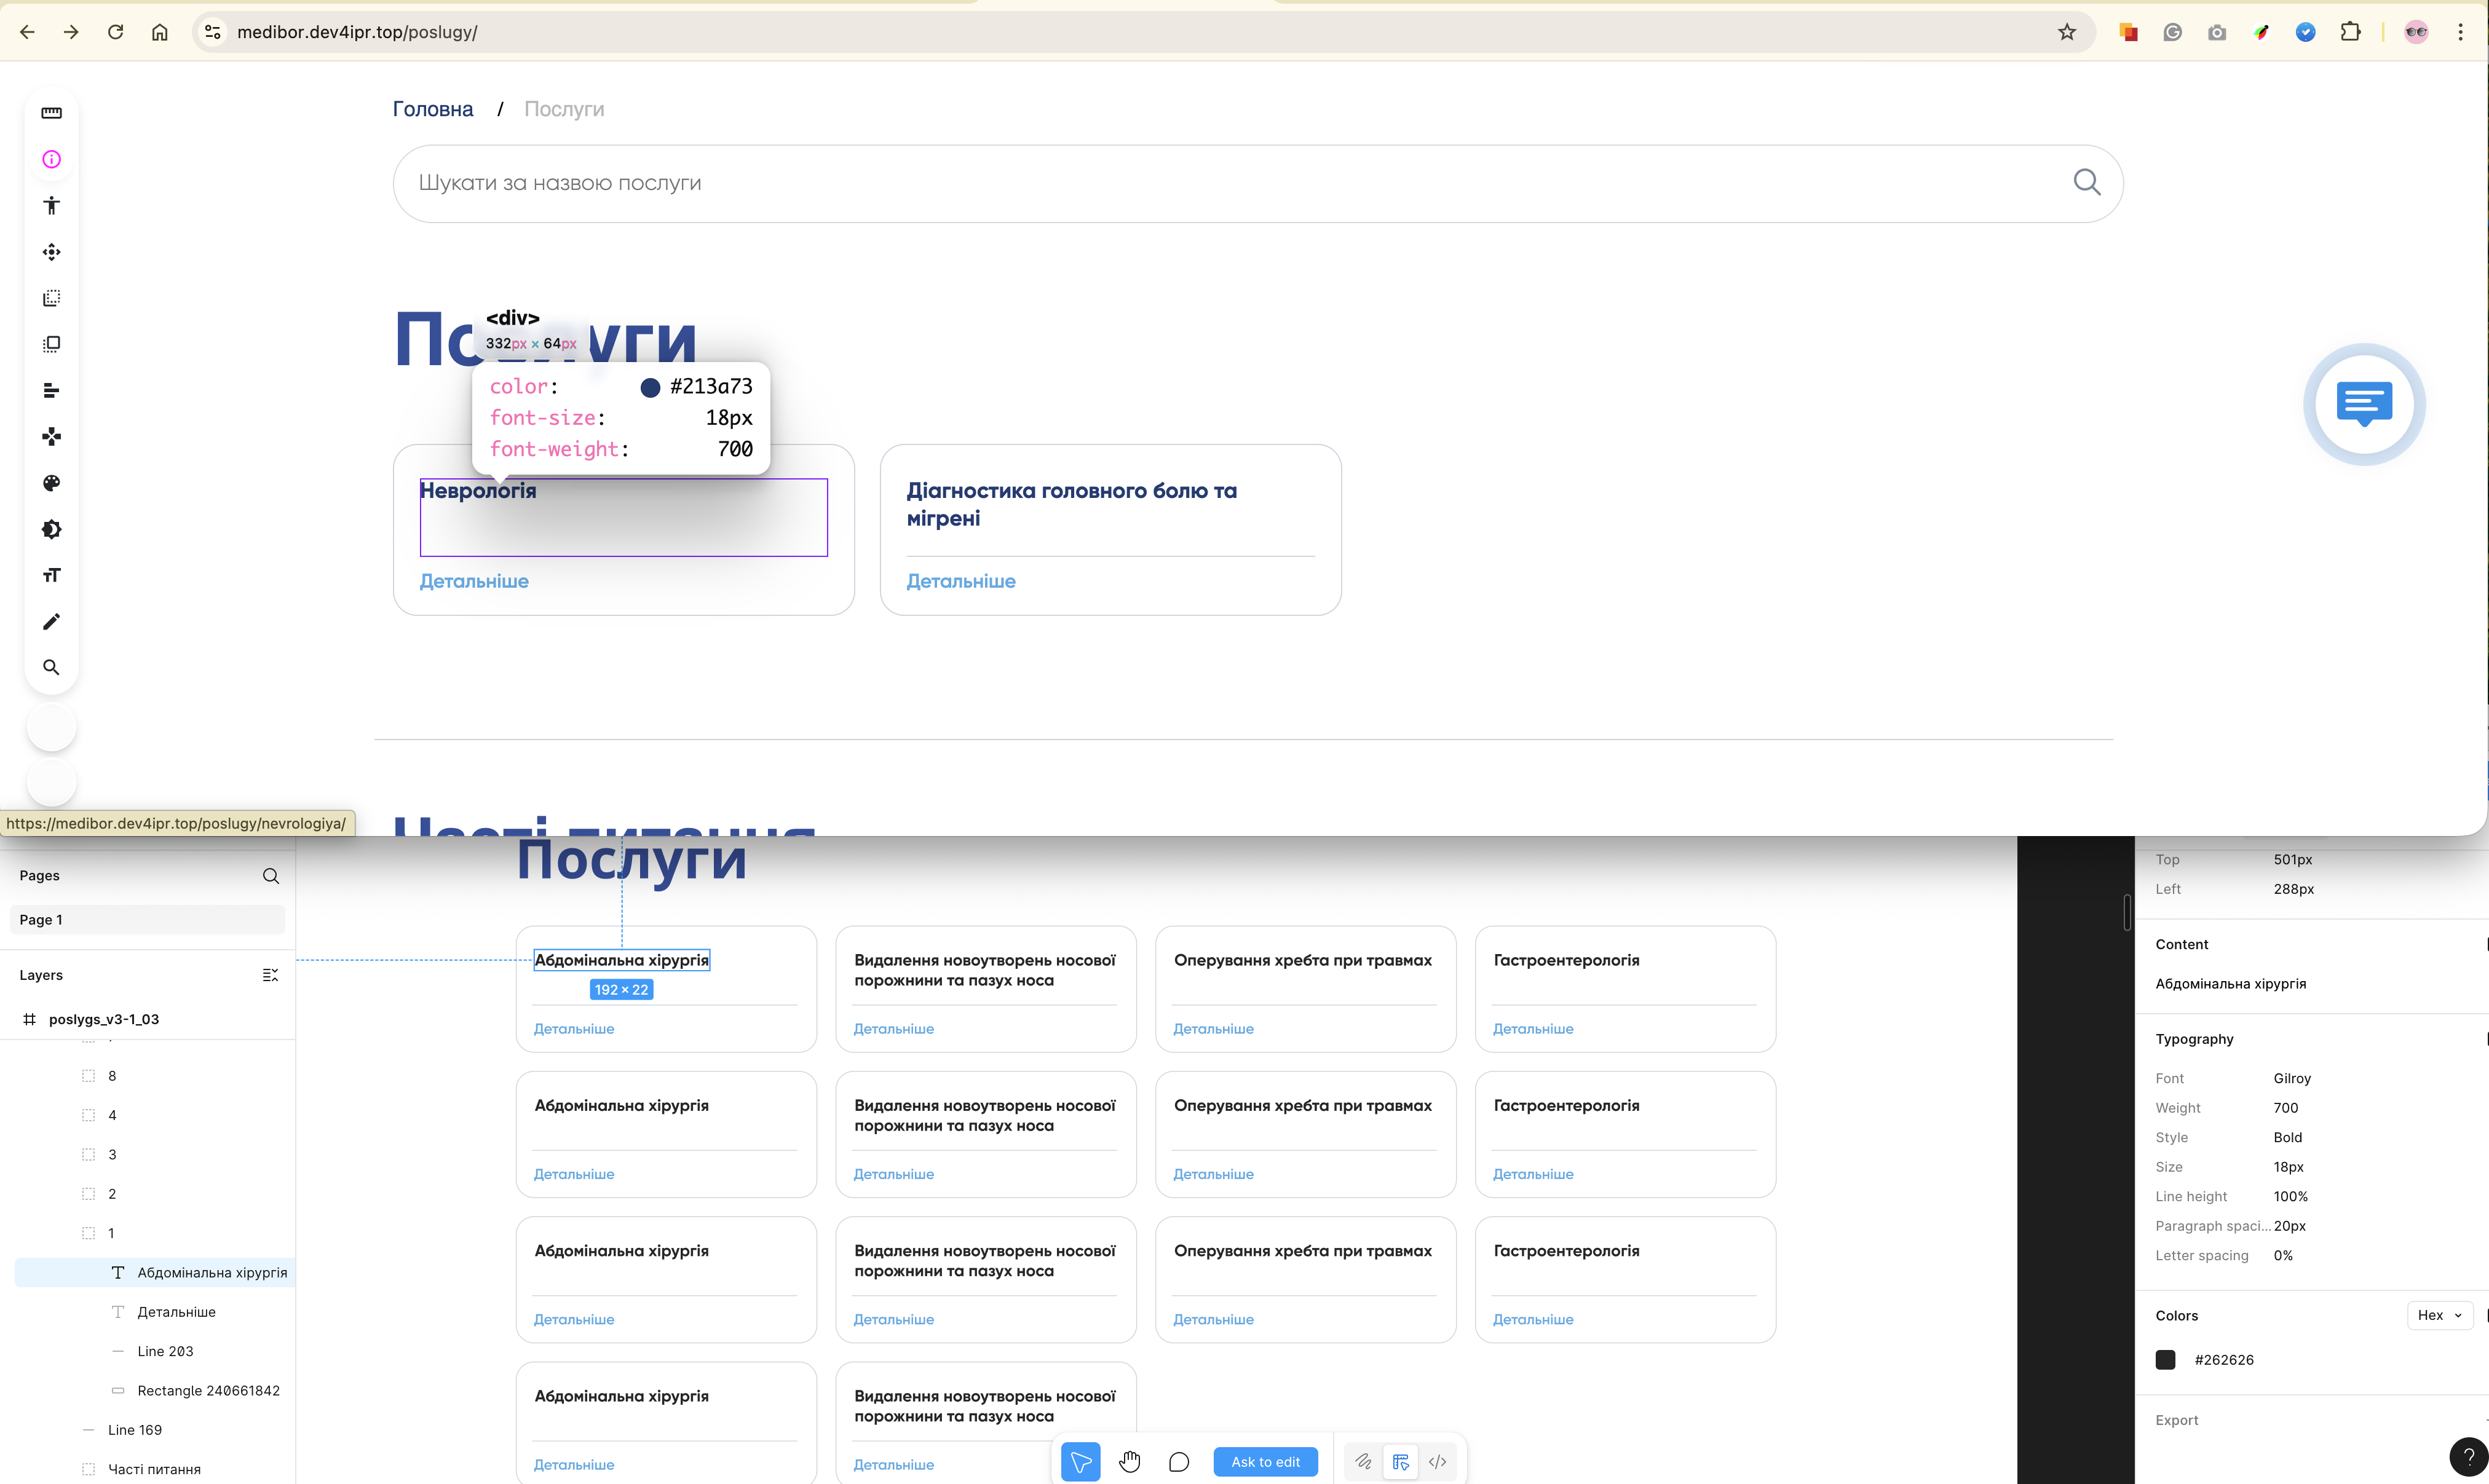Click the #262626 color swatch

[x=2165, y=1359]
